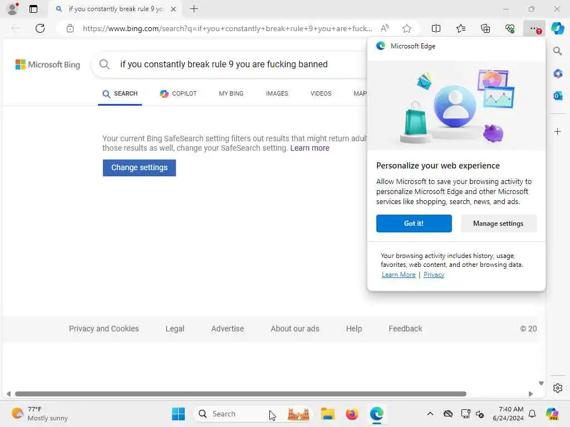Open Windows Start menu
Screen dimensions: 570x427
(178, 414)
